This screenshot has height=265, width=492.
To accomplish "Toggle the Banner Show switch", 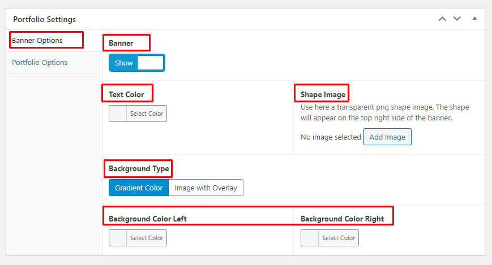I will pos(136,63).
